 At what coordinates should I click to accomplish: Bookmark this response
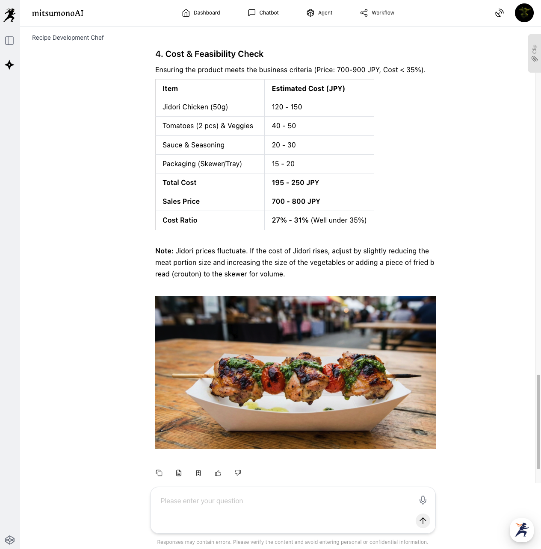tap(198, 473)
